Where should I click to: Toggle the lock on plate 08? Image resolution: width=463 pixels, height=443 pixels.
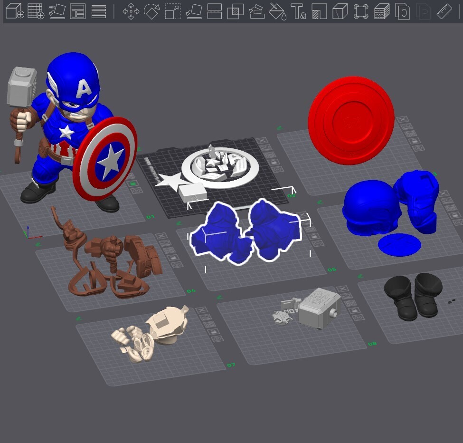point(355,310)
